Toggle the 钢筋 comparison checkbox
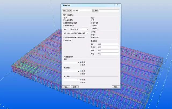The image size is (172, 109). tap(91, 32)
